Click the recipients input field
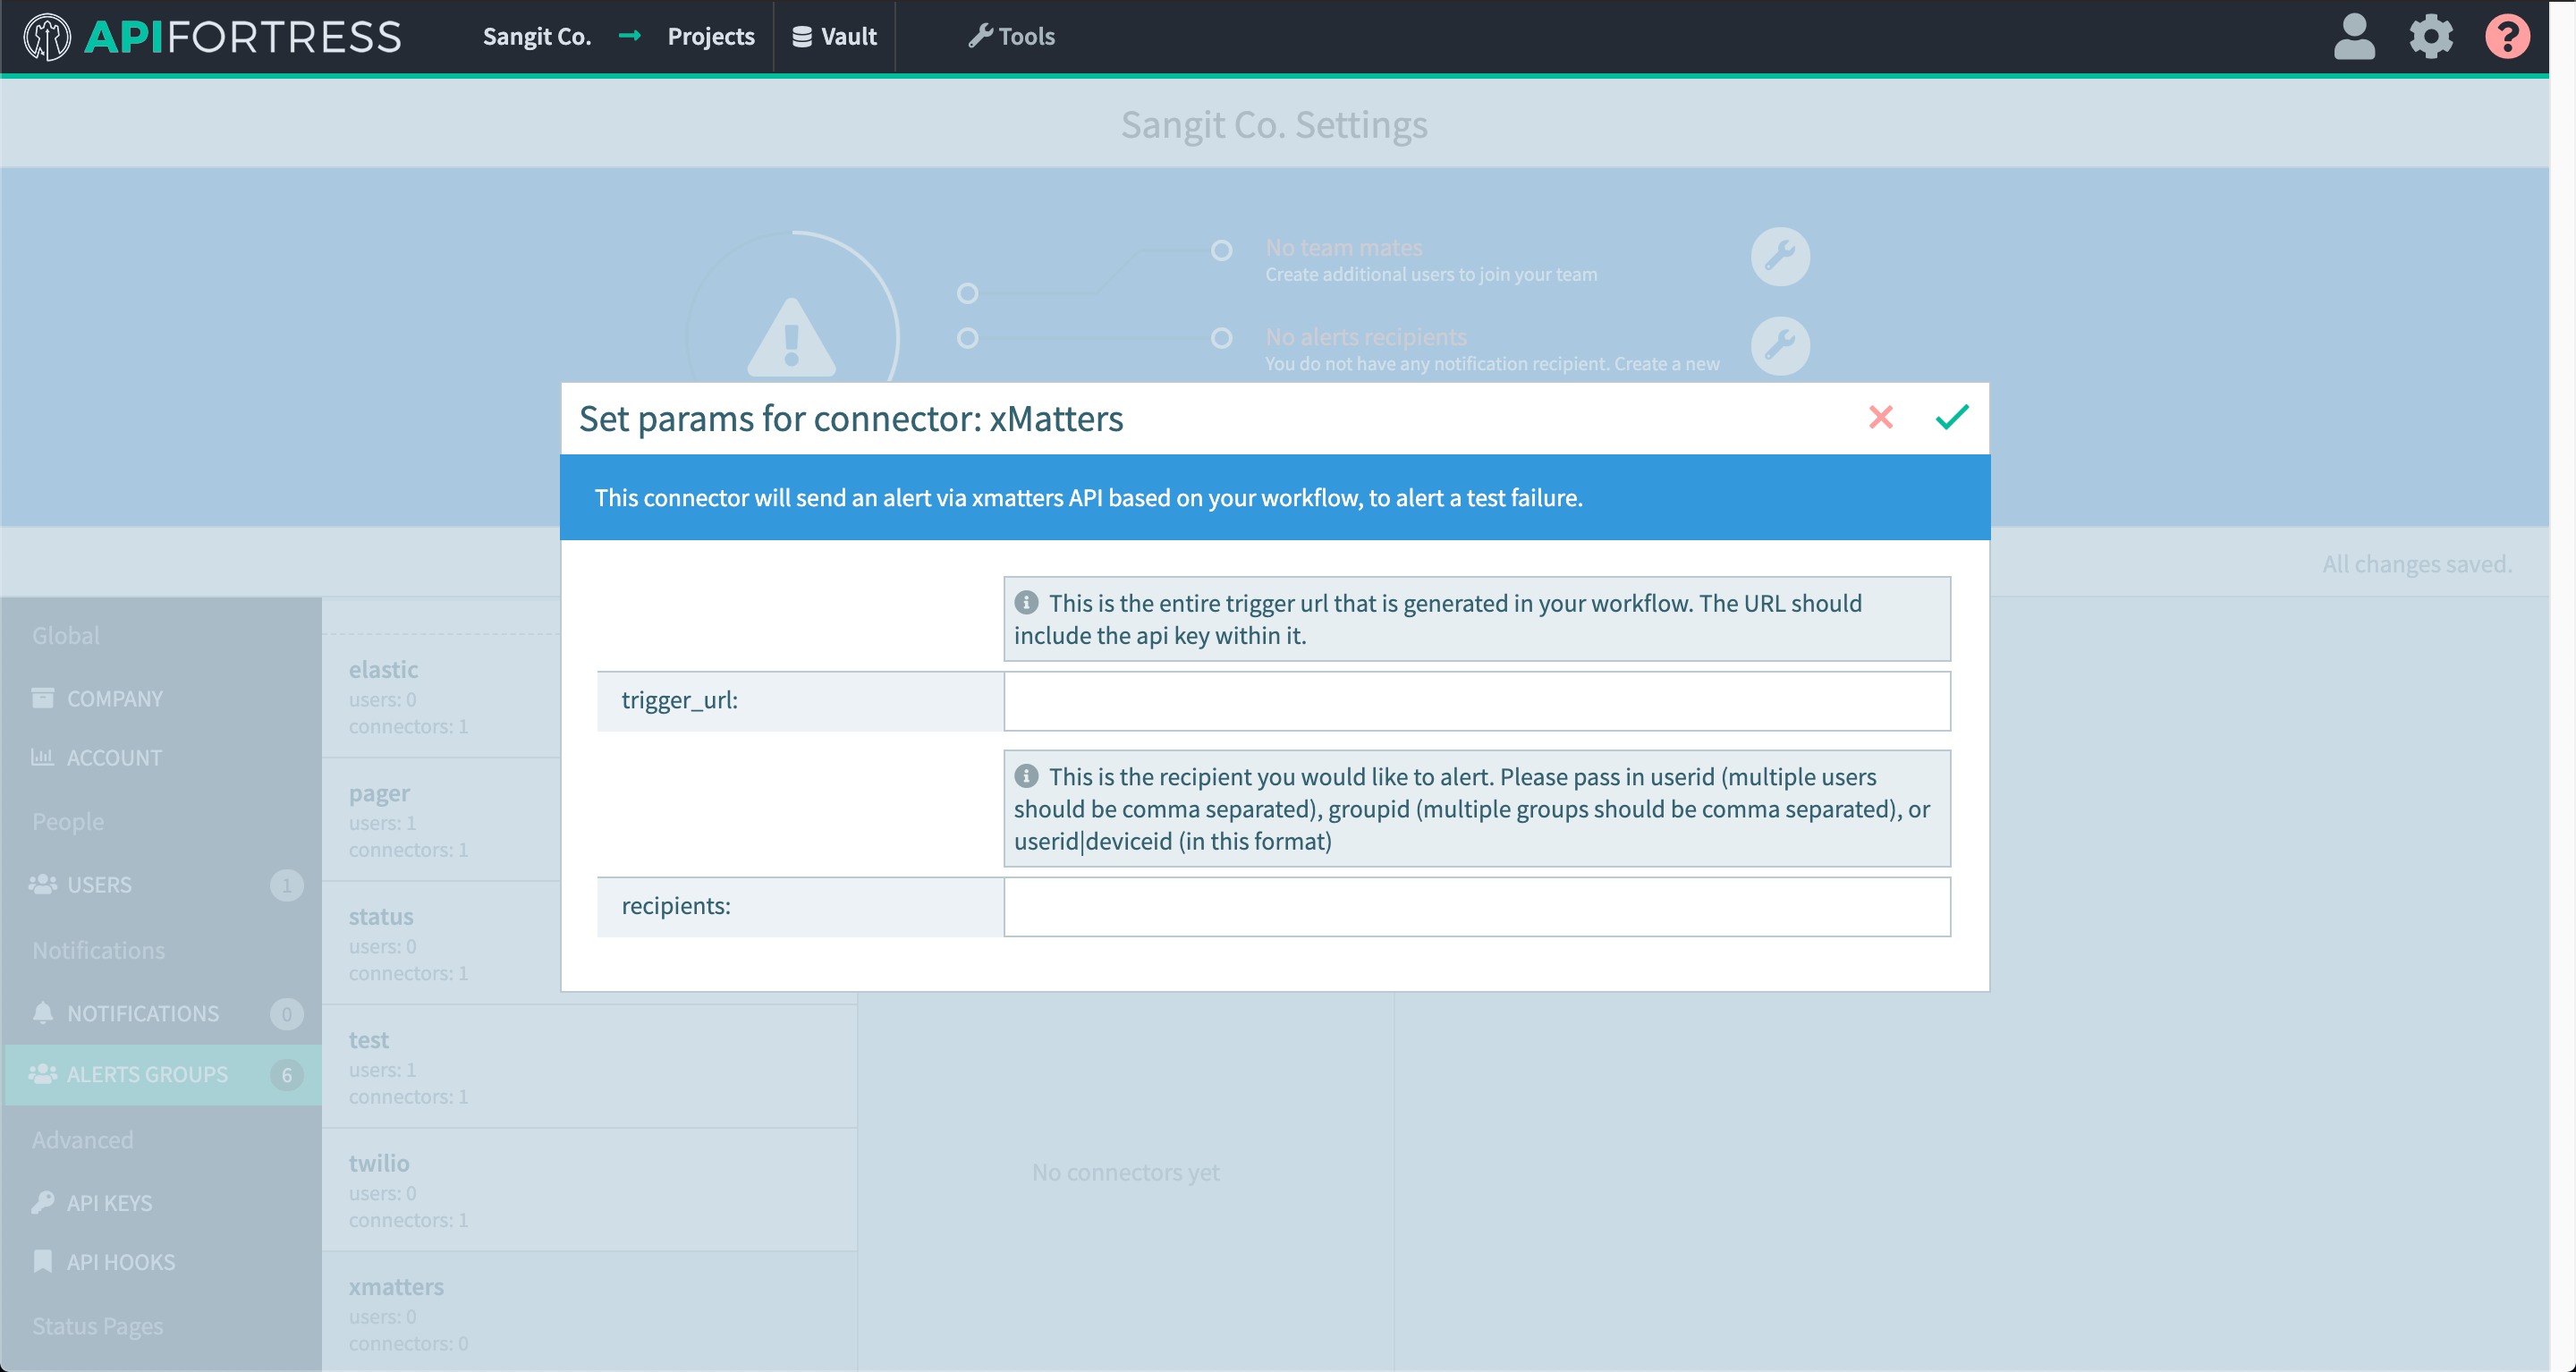The image size is (2576, 1372). [x=1476, y=906]
